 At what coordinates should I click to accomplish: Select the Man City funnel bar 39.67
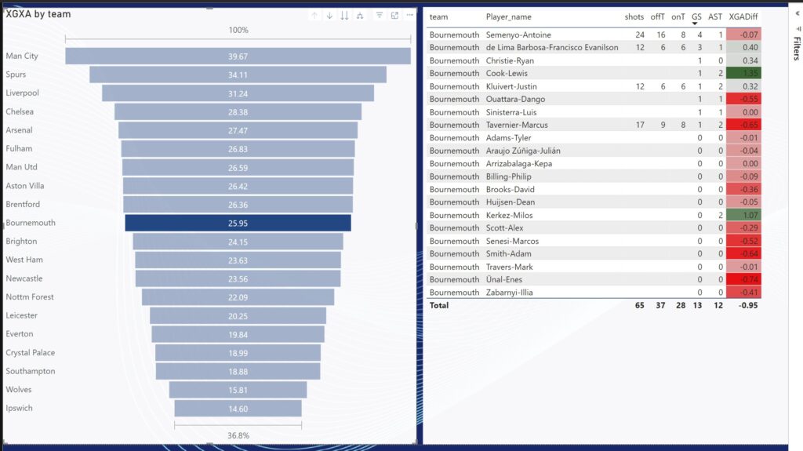coord(238,56)
